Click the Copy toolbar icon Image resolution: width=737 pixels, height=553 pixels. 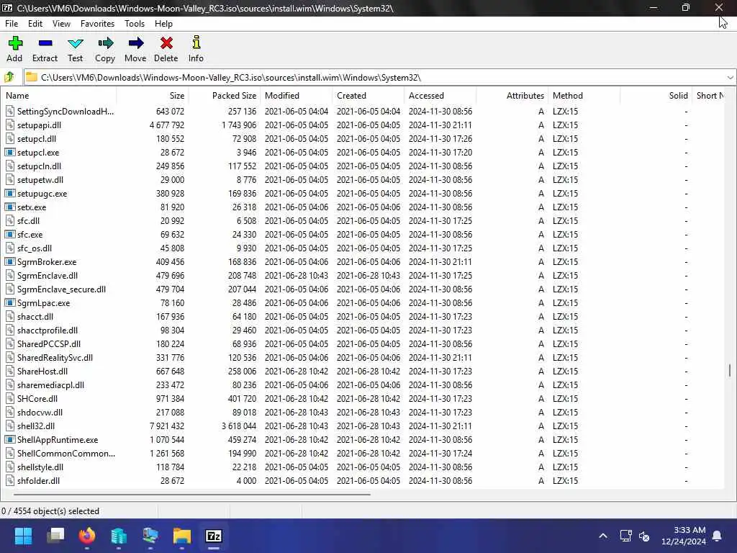[x=105, y=43]
